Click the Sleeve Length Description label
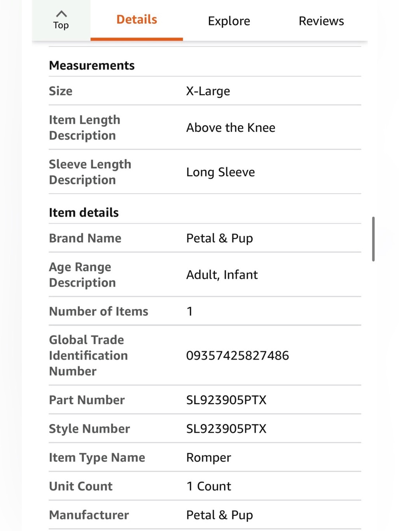 (90, 172)
